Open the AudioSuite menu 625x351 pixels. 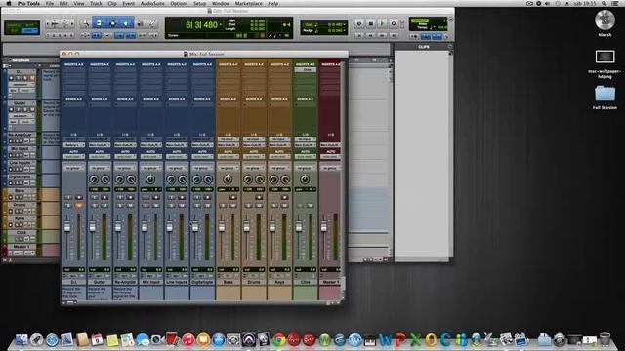pyautogui.click(x=152, y=3)
